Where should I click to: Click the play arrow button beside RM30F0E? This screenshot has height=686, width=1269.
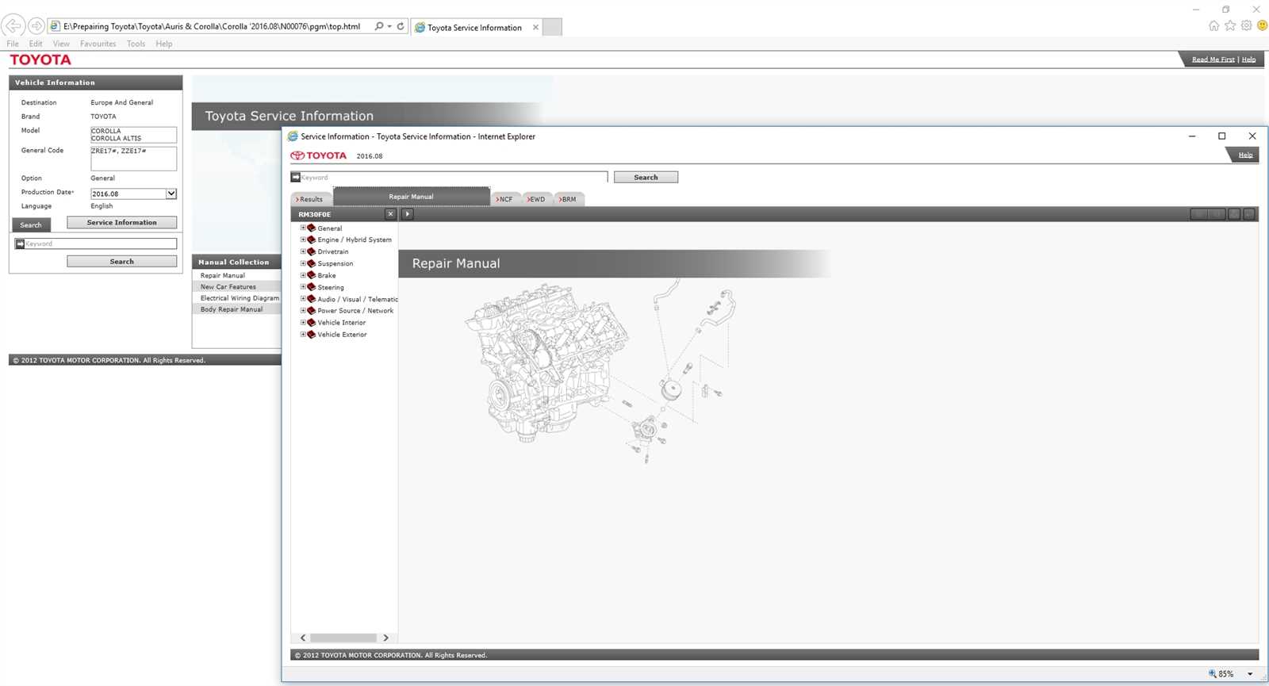point(408,214)
